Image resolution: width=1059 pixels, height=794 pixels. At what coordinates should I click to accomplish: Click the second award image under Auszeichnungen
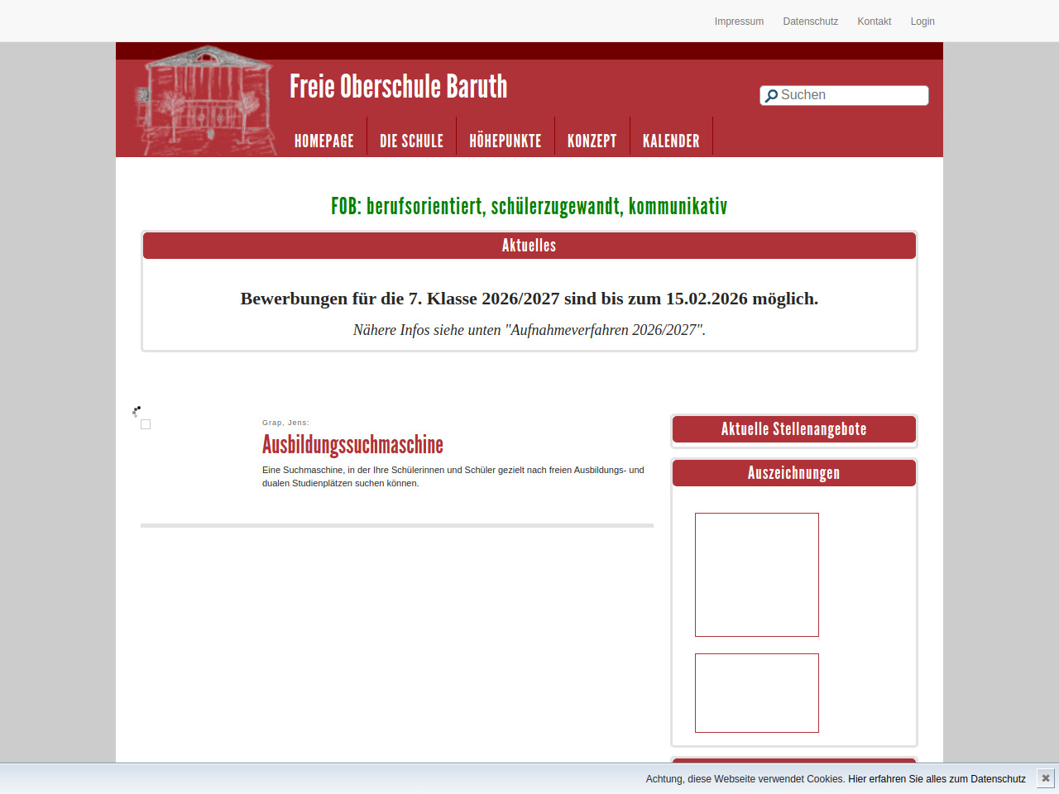click(756, 693)
